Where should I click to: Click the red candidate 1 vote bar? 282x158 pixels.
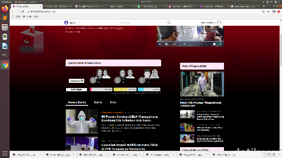[x=101, y=89]
